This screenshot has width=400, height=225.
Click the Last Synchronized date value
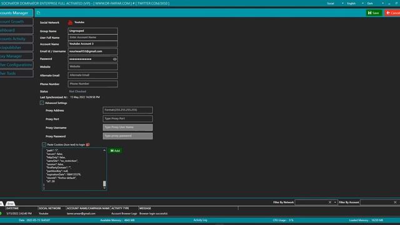[x=85, y=97]
